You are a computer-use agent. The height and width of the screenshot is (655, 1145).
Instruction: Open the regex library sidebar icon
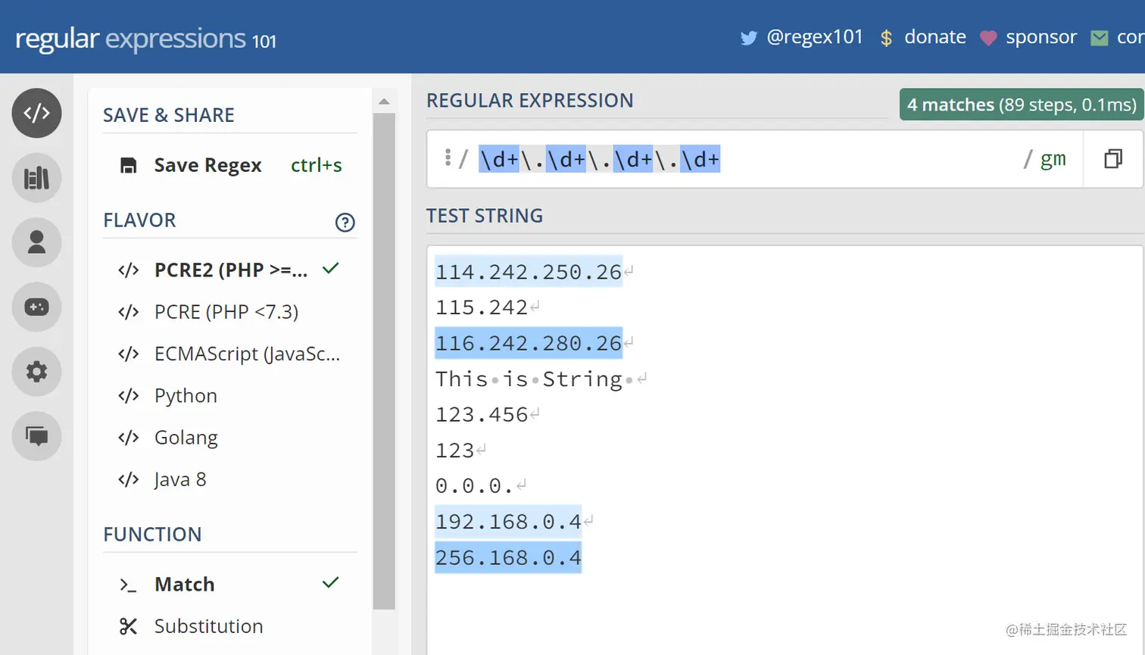coord(36,178)
